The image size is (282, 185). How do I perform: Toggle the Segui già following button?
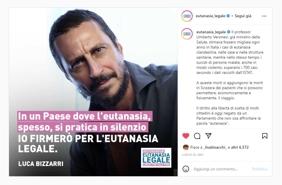[x=243, y=16]
